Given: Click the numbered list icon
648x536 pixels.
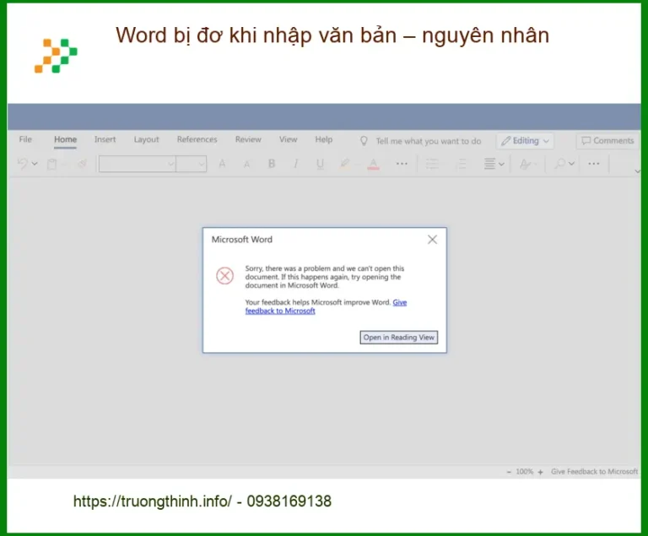Looking at the screenshot, I should point(462,164).
